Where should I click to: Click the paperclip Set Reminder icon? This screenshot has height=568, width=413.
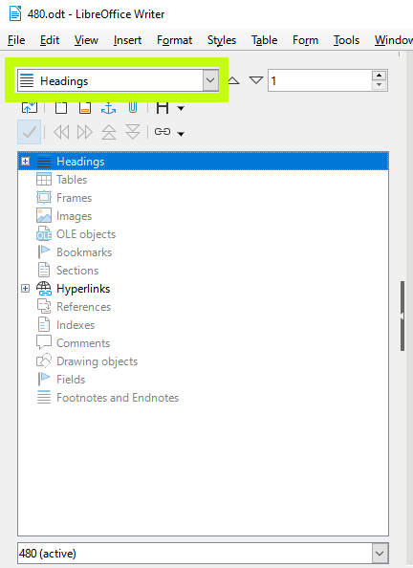pyautogui.click(x=133, y=108)
